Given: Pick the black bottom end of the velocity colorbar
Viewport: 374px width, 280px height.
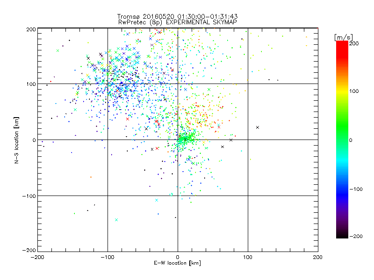Looking at the screenshot, I should click(342, 235).
